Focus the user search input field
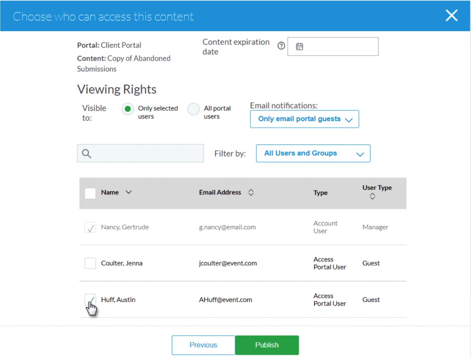Screen dimensions: 471x358 pyautogui.click(x=140, y=153)
